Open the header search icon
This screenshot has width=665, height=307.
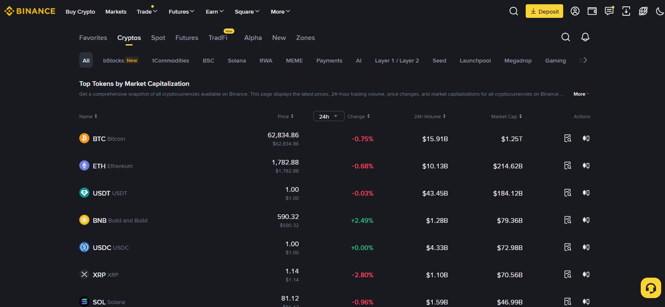(x=514, y=11)
